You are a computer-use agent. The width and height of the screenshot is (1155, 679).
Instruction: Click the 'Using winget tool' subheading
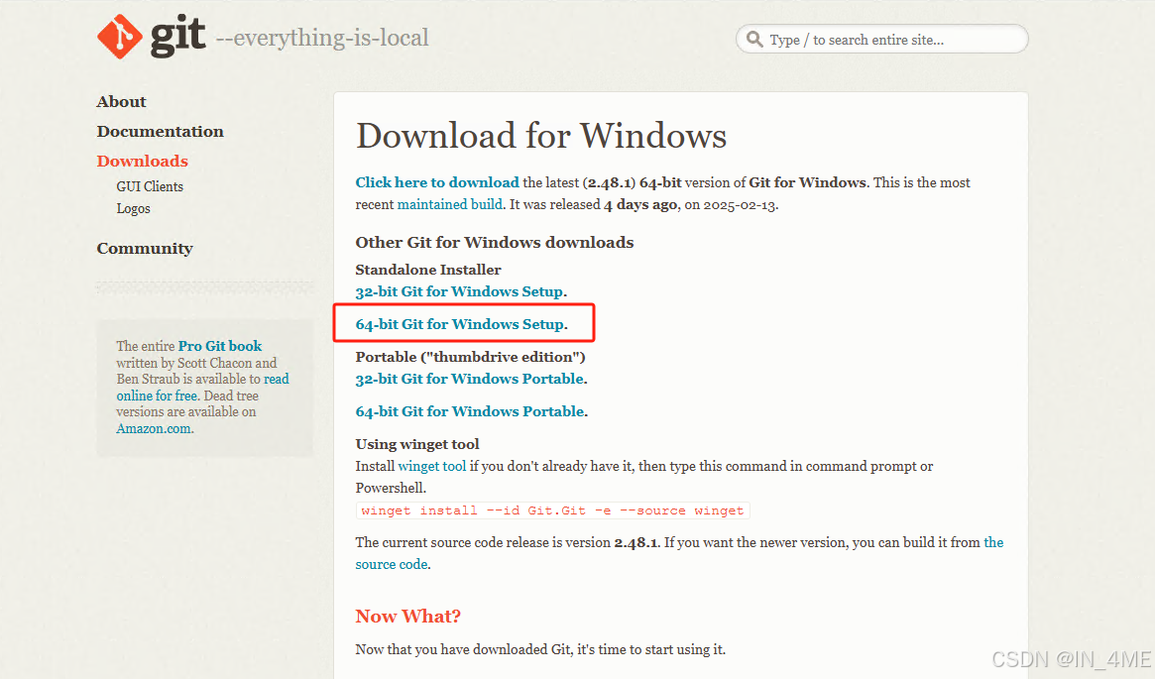[417, 444]
